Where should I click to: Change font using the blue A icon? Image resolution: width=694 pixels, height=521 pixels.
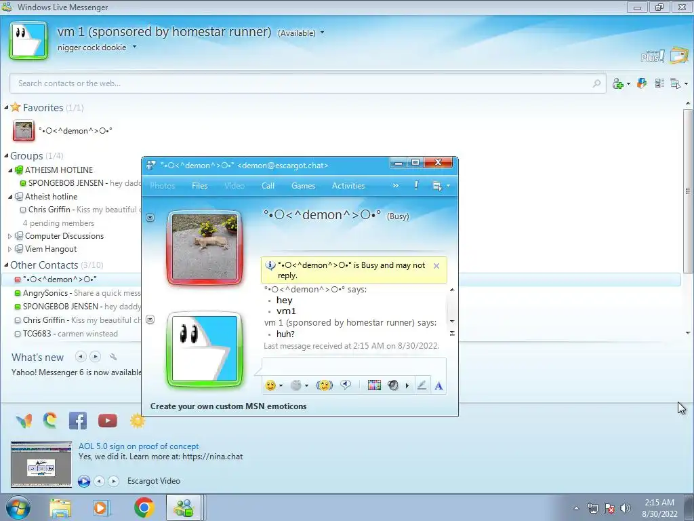[x=438, y=386]
